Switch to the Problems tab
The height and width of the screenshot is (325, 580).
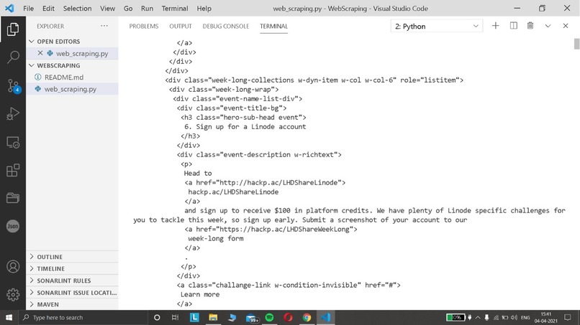(x=143, y=27)
